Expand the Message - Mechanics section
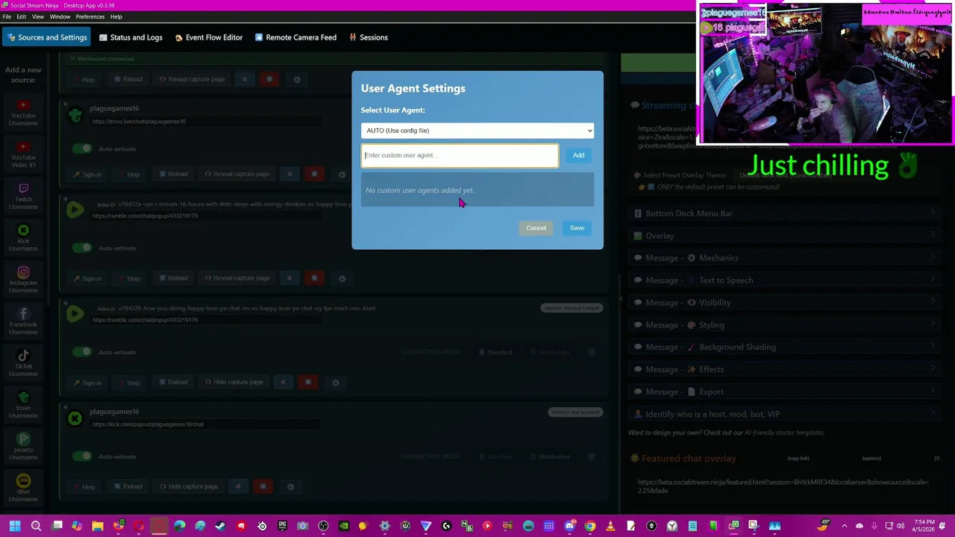 tap(785, 258)
